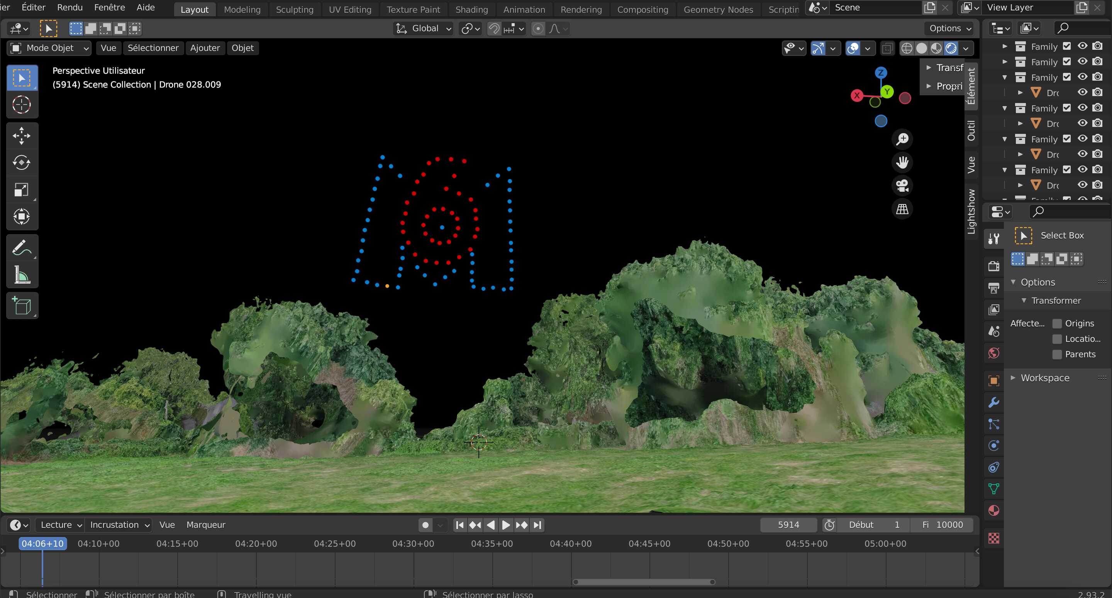
Task: Open the Texture properties tab checker icon
Action: pos(994,539)
